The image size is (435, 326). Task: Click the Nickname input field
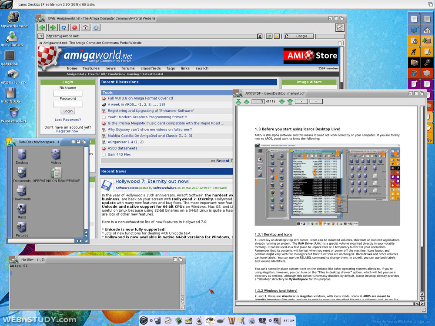tap(68, 93)
